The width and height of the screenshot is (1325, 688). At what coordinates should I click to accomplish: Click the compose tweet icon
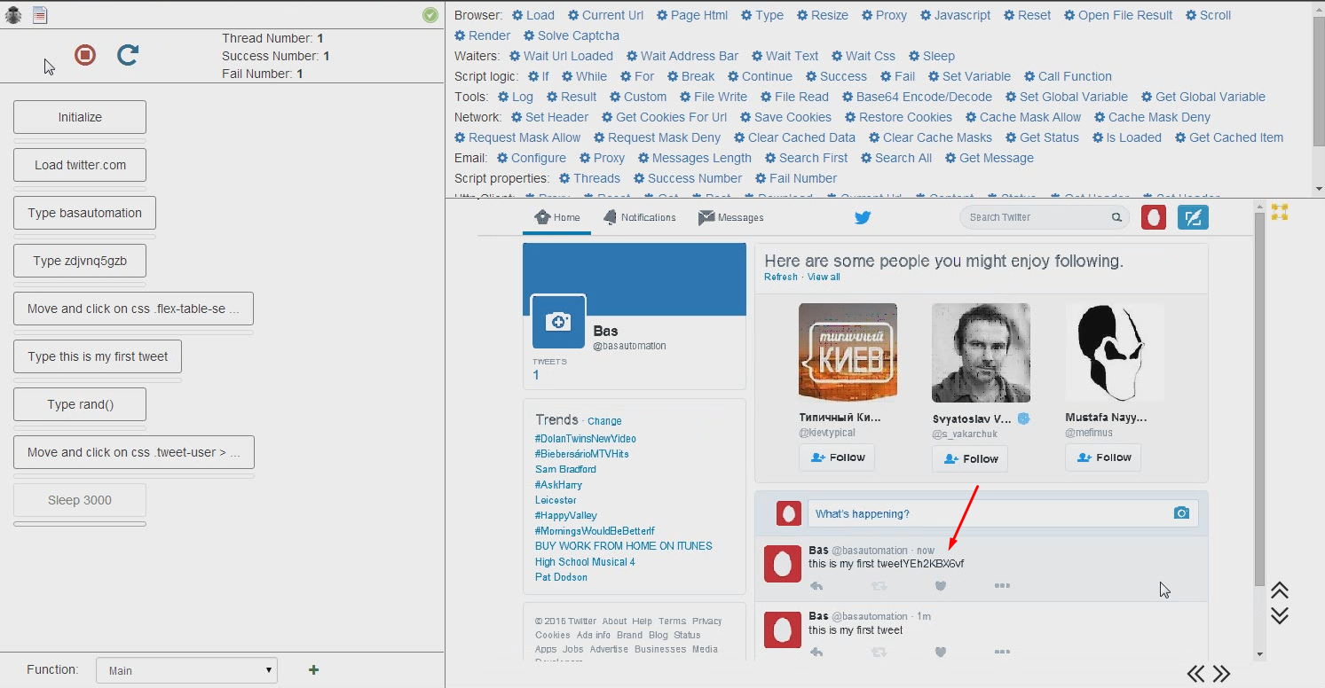1193,217
